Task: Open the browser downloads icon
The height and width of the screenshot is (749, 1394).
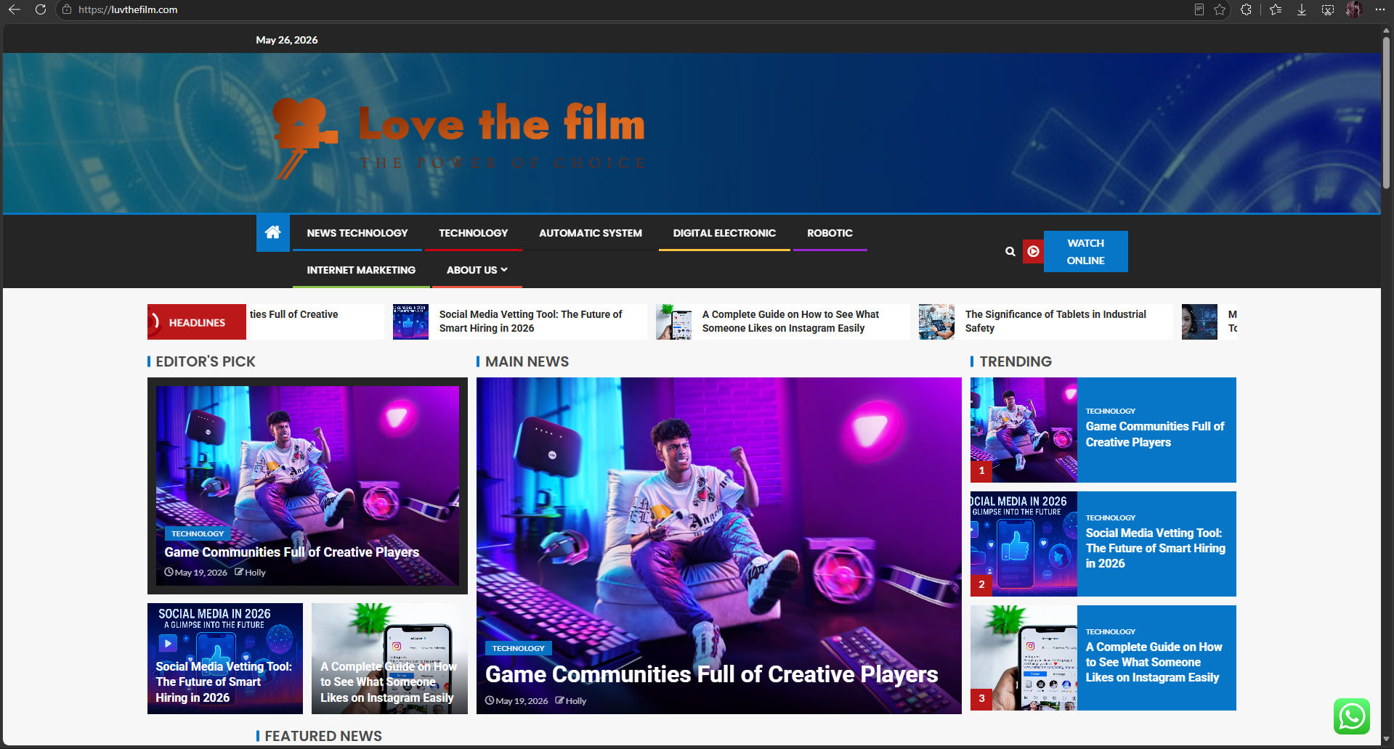Action: (1302, 9)
